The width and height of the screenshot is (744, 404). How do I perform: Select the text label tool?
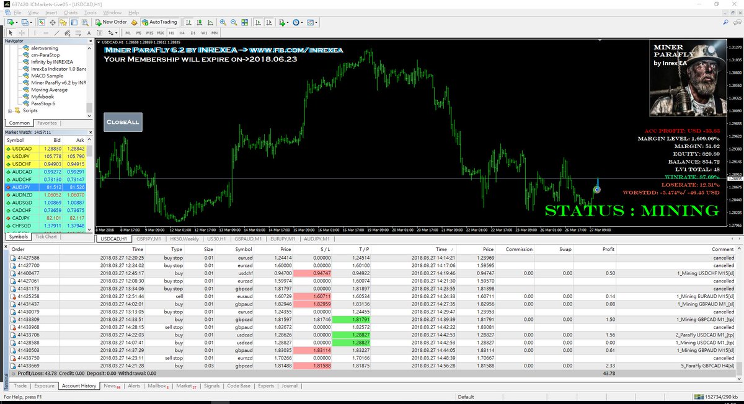(99, 33)
